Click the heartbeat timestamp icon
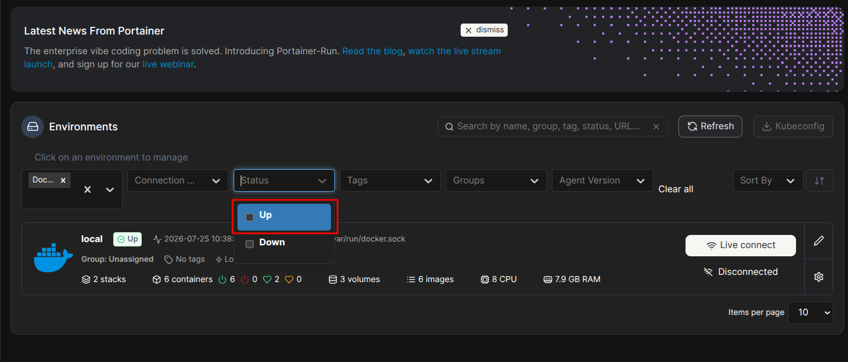 tap(158, 239)
